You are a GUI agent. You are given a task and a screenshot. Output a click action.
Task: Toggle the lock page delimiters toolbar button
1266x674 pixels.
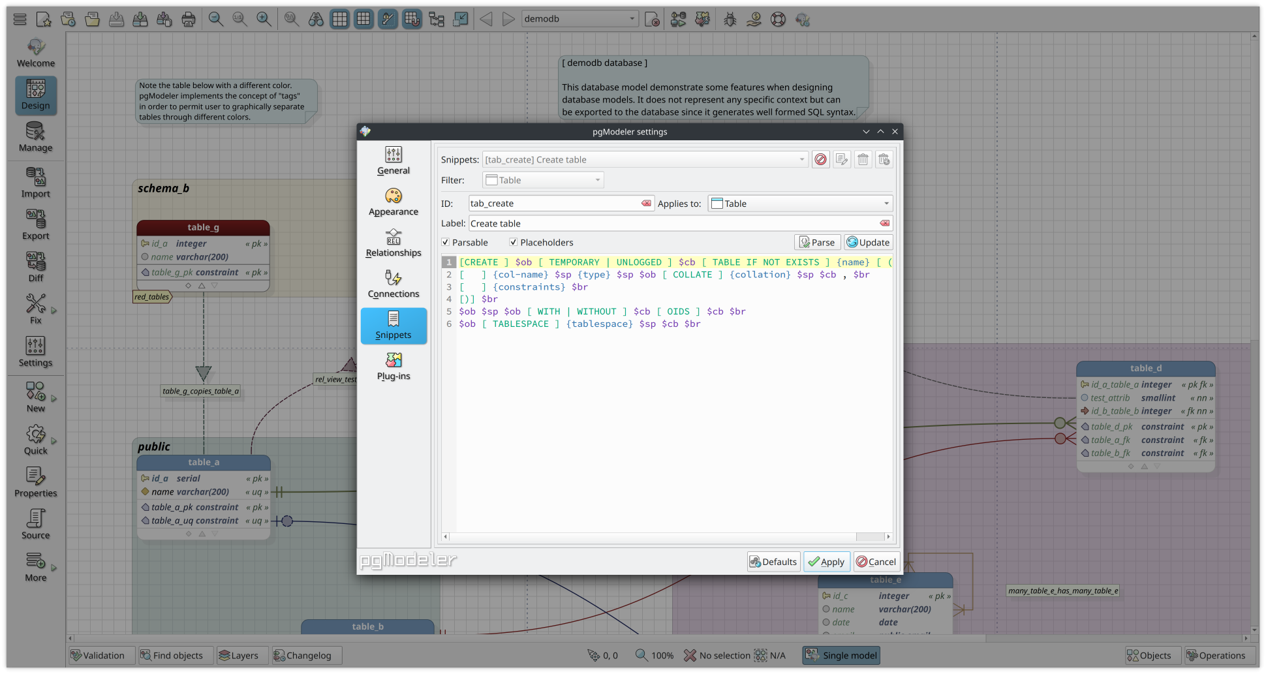pyautogui.click(x=388, y=19)
